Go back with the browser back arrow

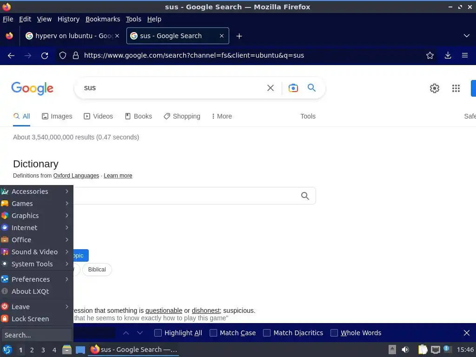[x=11, y=56]
